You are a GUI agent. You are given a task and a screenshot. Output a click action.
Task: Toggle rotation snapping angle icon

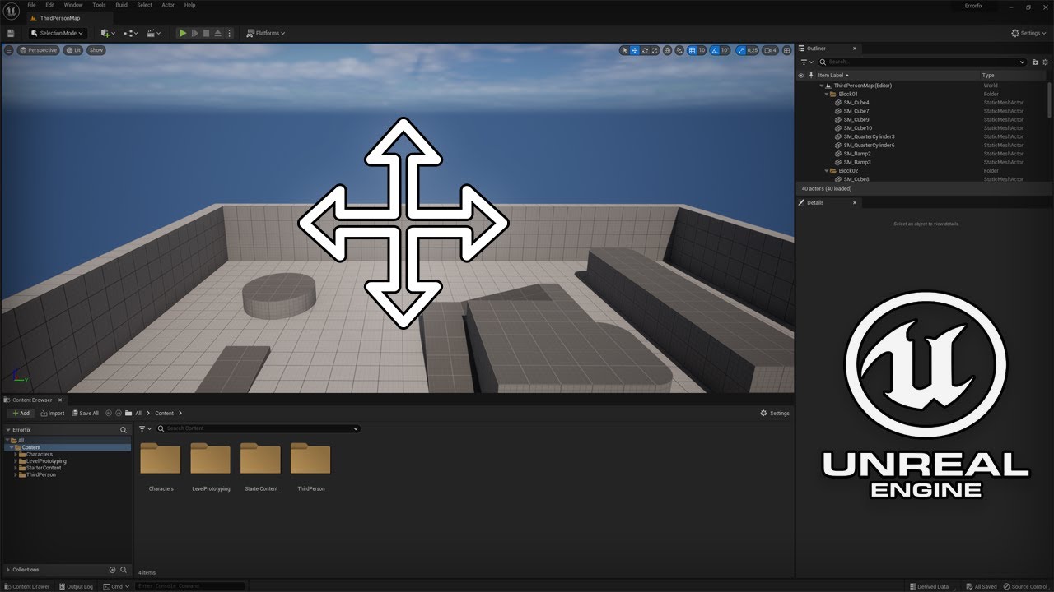716,50
